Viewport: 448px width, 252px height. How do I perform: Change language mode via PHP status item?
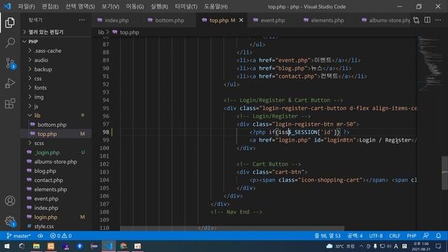(x=412, y=236)
